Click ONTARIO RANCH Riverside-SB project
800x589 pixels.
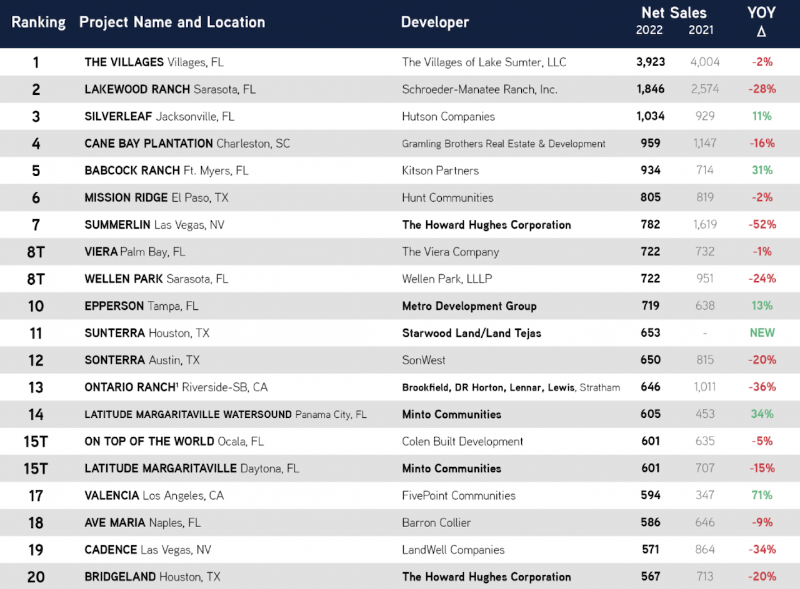coord(176,387)
